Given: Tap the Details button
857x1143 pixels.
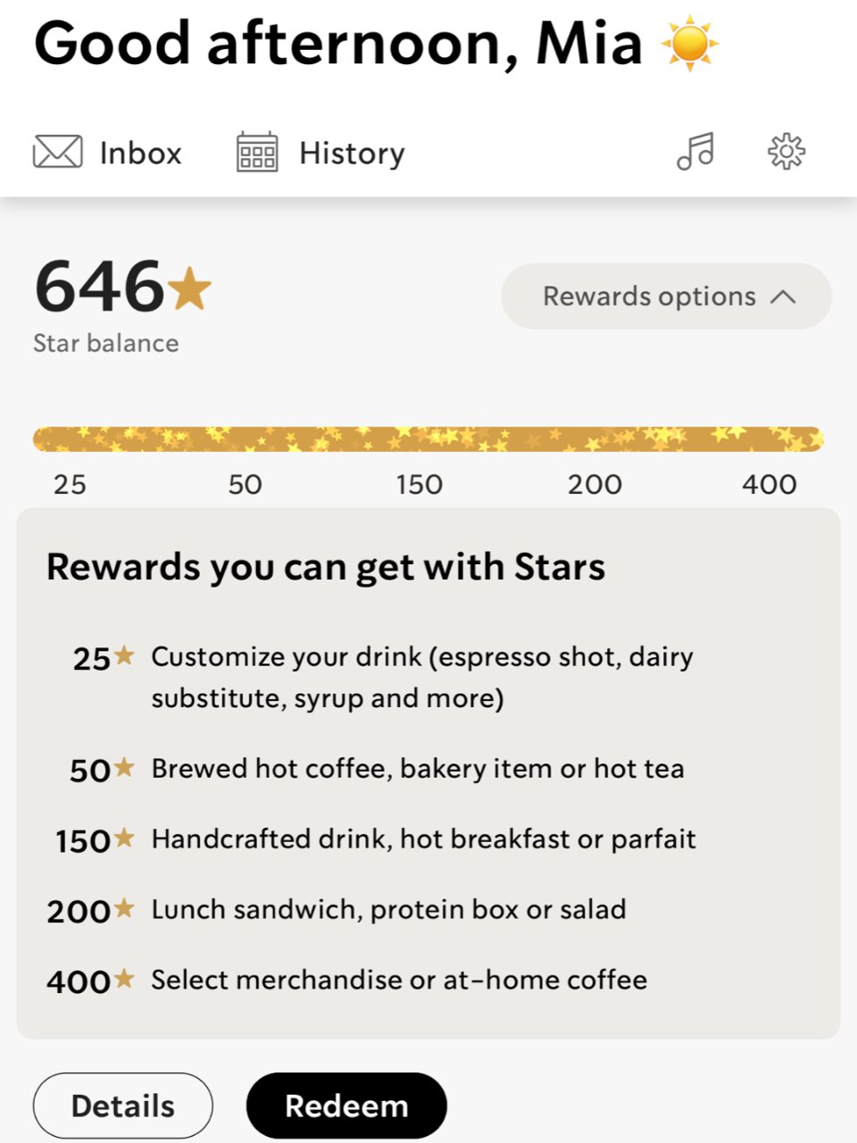Looking at the screenshot, I should tap(123, 1105).
